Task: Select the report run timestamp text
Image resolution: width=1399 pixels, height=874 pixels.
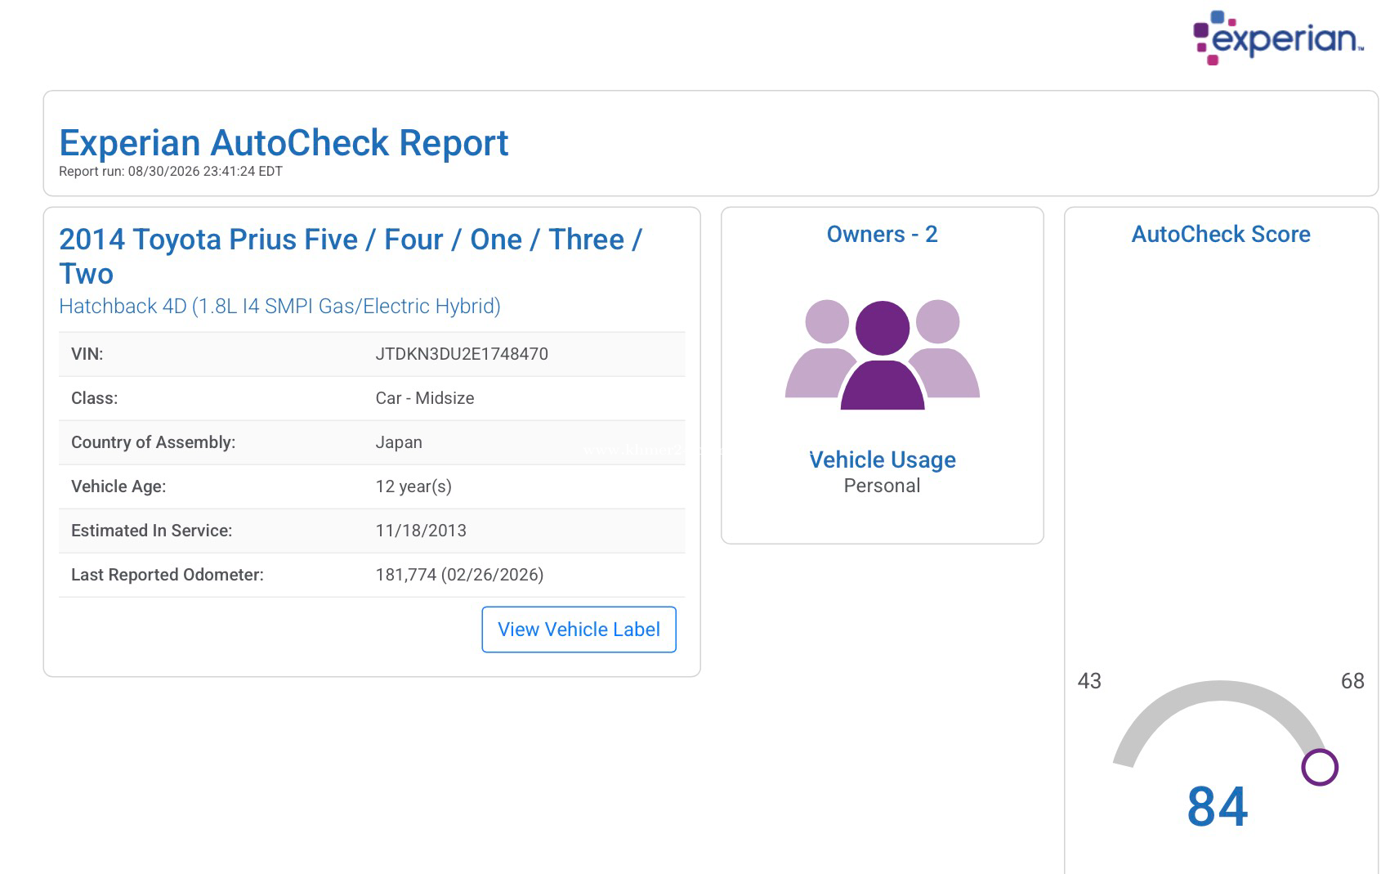Action: coord(171,172)
